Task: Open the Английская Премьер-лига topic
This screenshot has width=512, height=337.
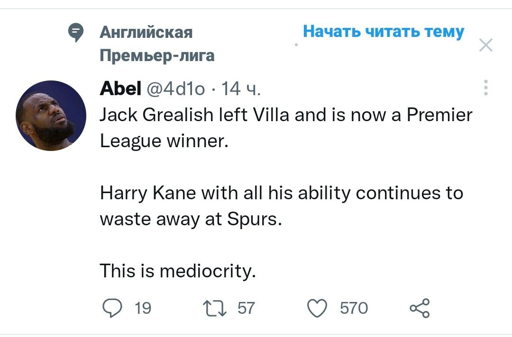Action: click(x=156, y=44)
